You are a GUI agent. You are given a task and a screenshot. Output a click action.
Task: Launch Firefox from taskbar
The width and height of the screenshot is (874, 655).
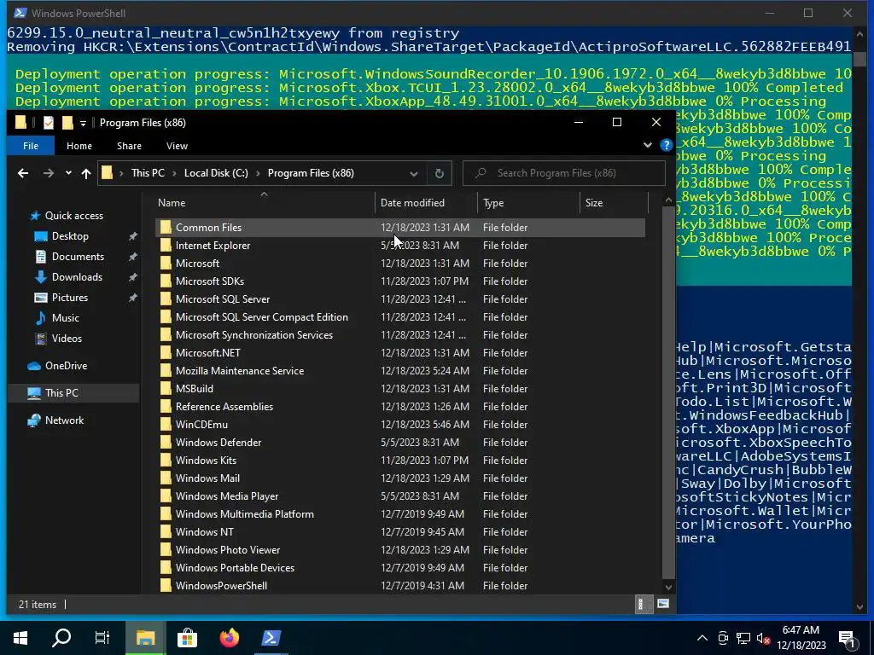click(x=229, y=638)
